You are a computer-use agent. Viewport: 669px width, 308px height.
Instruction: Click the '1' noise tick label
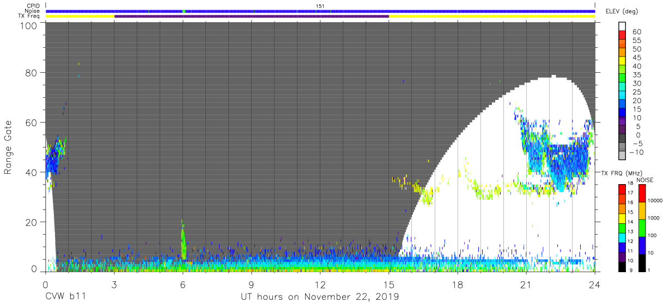[648, 270]
